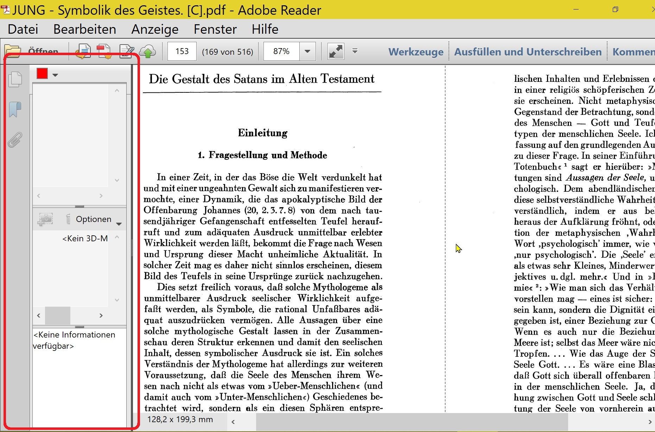Toggle full screen read mode icon
Screen dimensions: 655x432
(336, 52)
